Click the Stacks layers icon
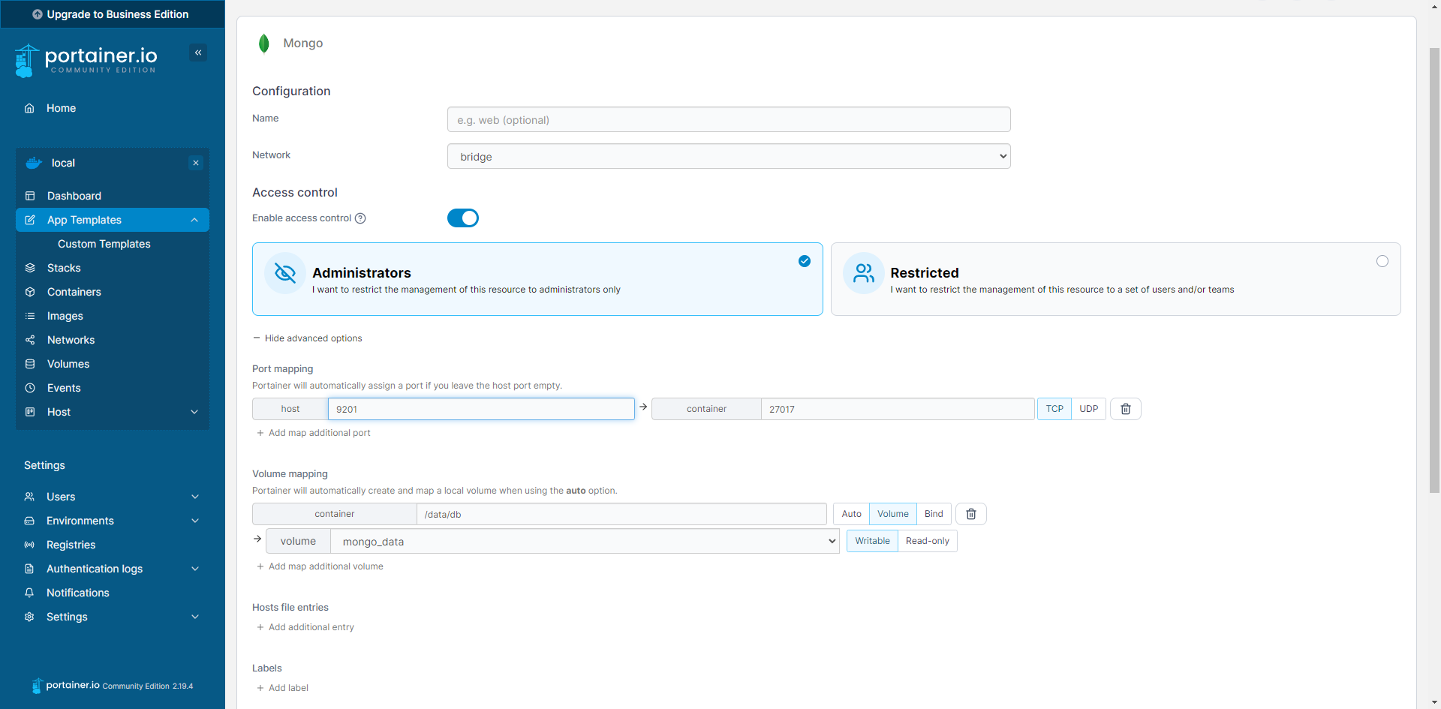Viewport: 1441px width, 709px height. pyautogui.click(x=30, y=268)
